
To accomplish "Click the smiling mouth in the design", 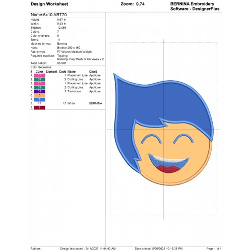I will (168, 163).
